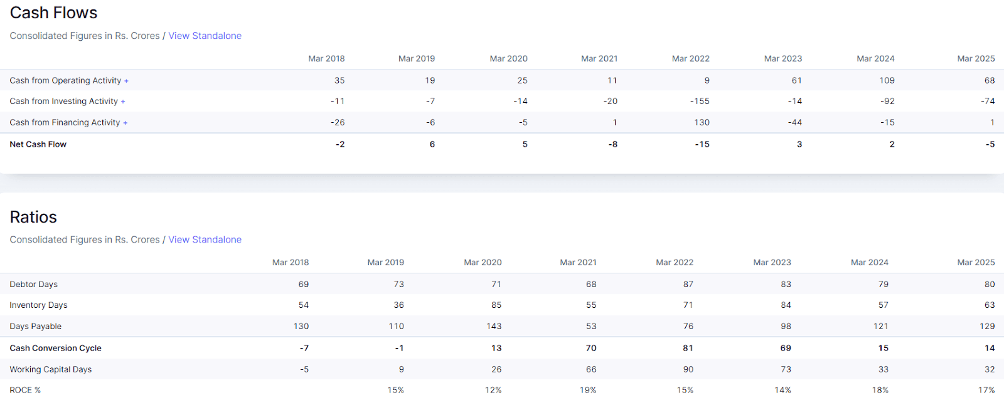This screenshot has height=400, width=1004.
Task: Expand Cash from Operating Activity plus icon
Action: pyautogui.click(x=126, y=81)
